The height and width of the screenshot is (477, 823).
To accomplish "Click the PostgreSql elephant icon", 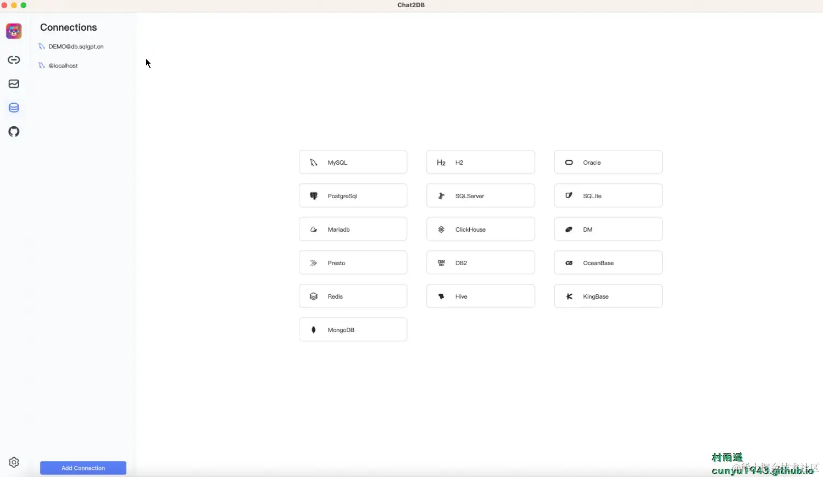I will (x=314, y=196).
